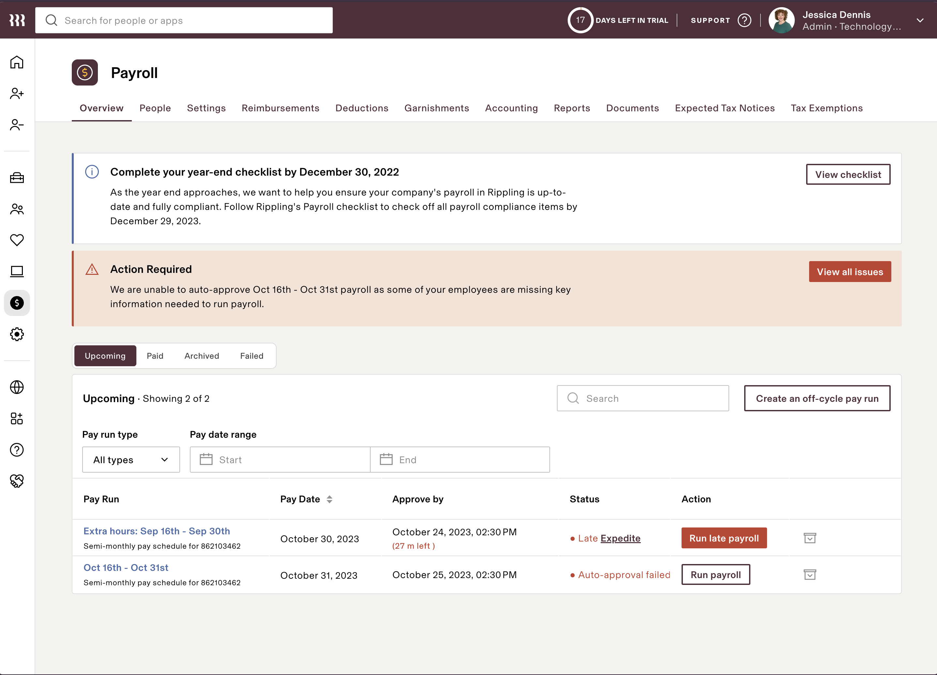Click the Start pay date field
Viewport: 937px width, 675px height.
(280, 460)
